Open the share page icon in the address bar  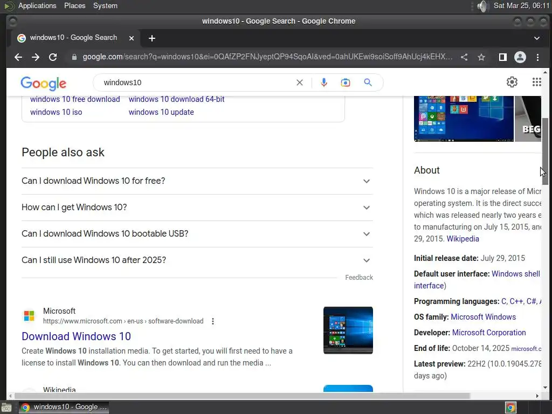point(464,57)
